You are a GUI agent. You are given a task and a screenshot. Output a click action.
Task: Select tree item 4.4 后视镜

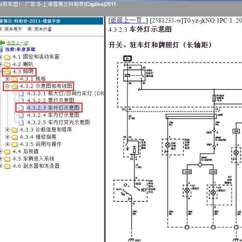25,151
